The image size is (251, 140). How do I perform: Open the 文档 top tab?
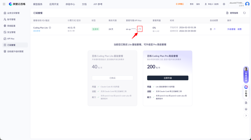pos(84,4)
